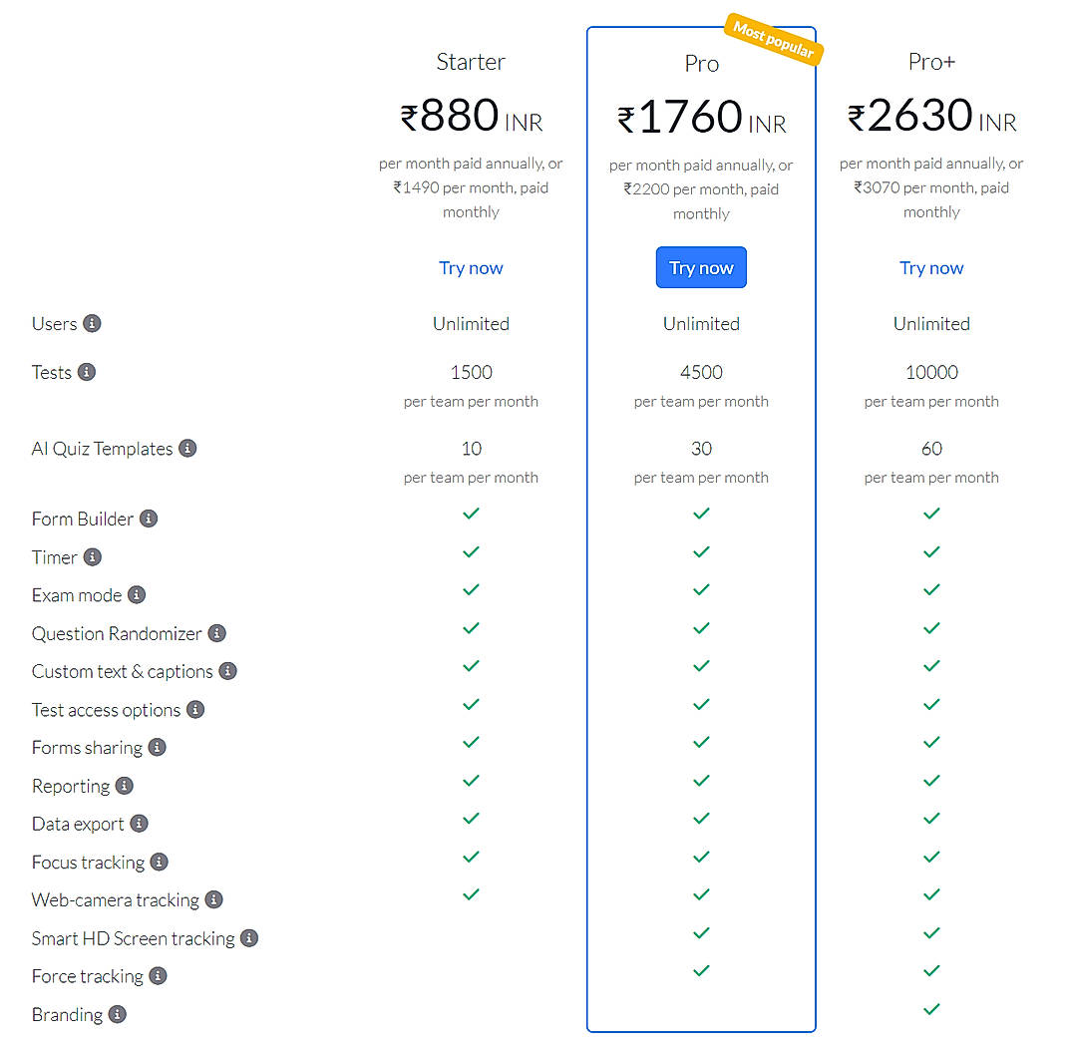Viewport: 1067px width, 1049px height.
Task: Click Try now under the Starter plan
Action: pyautogui.click(x=471, y=267)
